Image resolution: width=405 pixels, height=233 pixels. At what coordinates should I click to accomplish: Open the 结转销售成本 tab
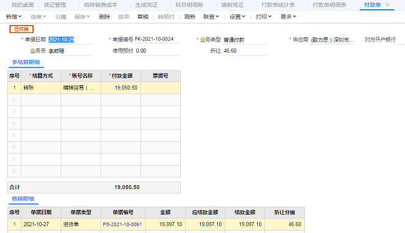[x=100, y=5]
